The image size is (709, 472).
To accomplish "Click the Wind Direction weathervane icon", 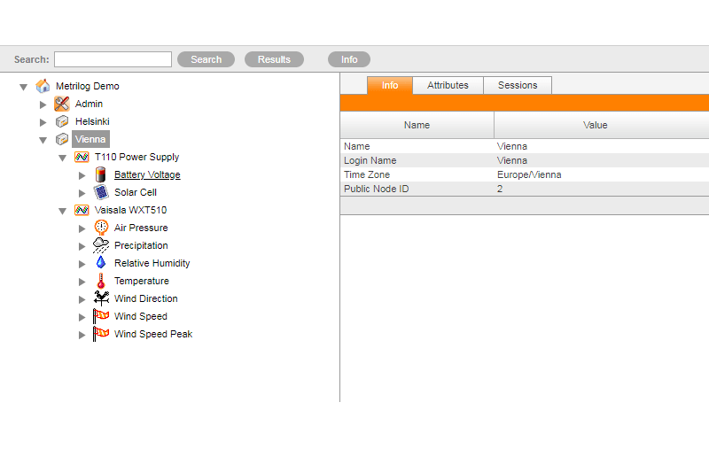I will coord(100,298).
